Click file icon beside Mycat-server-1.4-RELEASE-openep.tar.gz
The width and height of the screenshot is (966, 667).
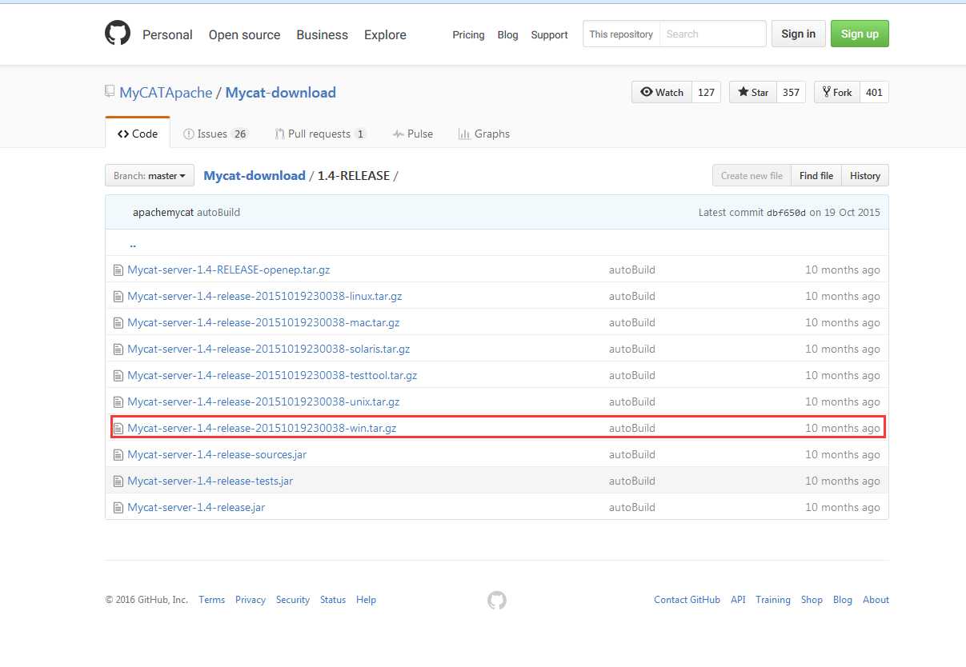point(118,270)
